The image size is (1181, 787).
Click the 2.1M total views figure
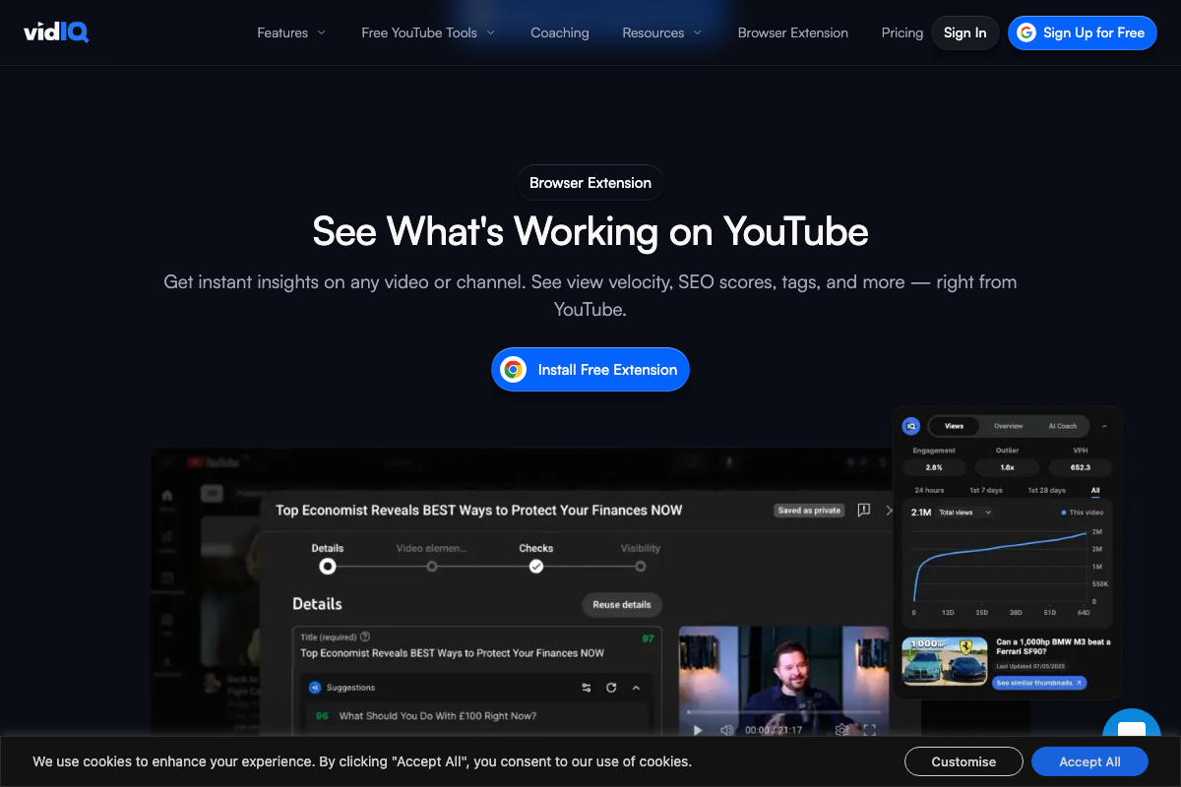(x=921, y=513)
